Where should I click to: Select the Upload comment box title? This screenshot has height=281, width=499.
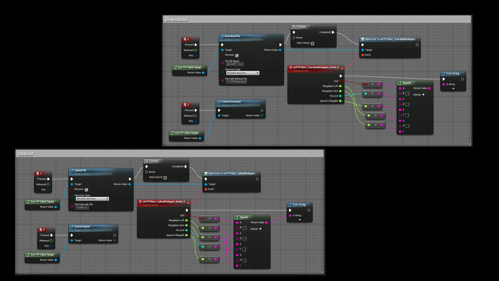26,154
